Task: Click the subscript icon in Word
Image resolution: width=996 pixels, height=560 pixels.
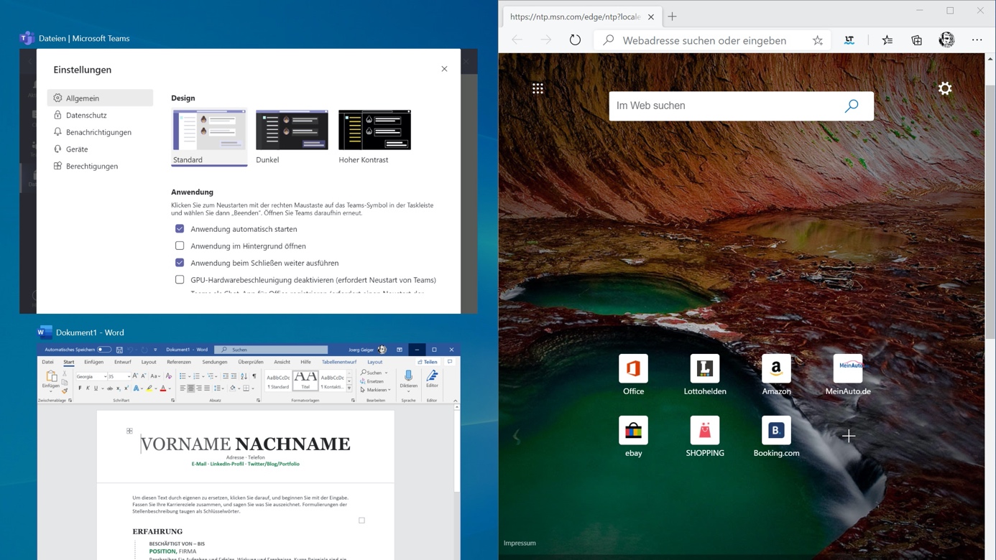Action: point(118,388)
